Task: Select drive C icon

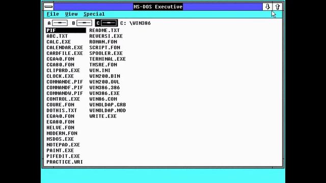Action: [106, 23]
